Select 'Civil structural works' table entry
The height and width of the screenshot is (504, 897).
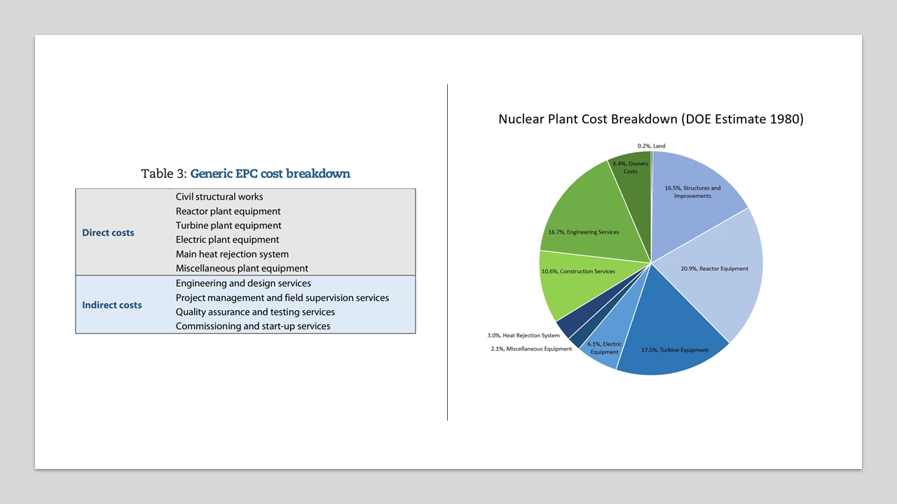(x=219, y=197)
